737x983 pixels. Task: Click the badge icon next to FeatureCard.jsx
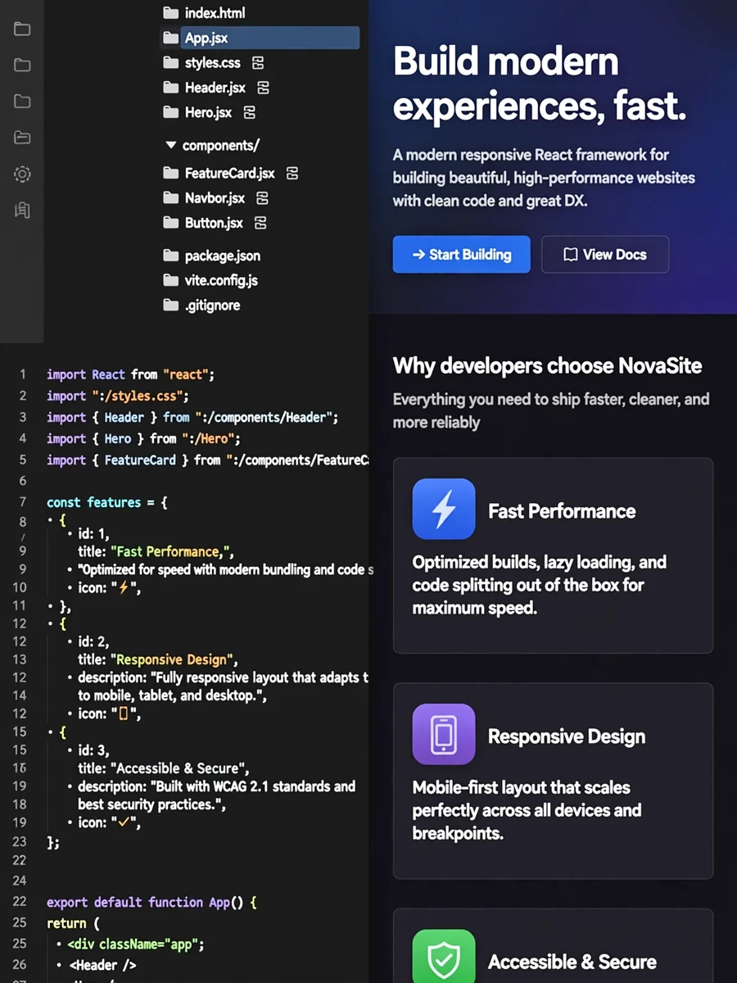[x=292, y=174]
